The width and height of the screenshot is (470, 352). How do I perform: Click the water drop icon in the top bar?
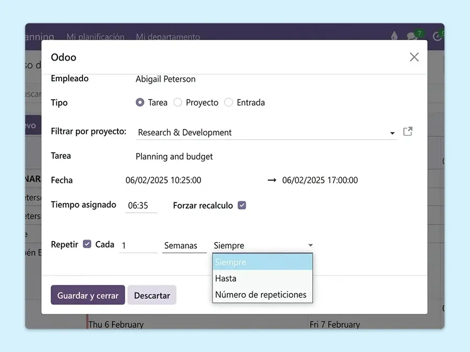click(394, 35)
